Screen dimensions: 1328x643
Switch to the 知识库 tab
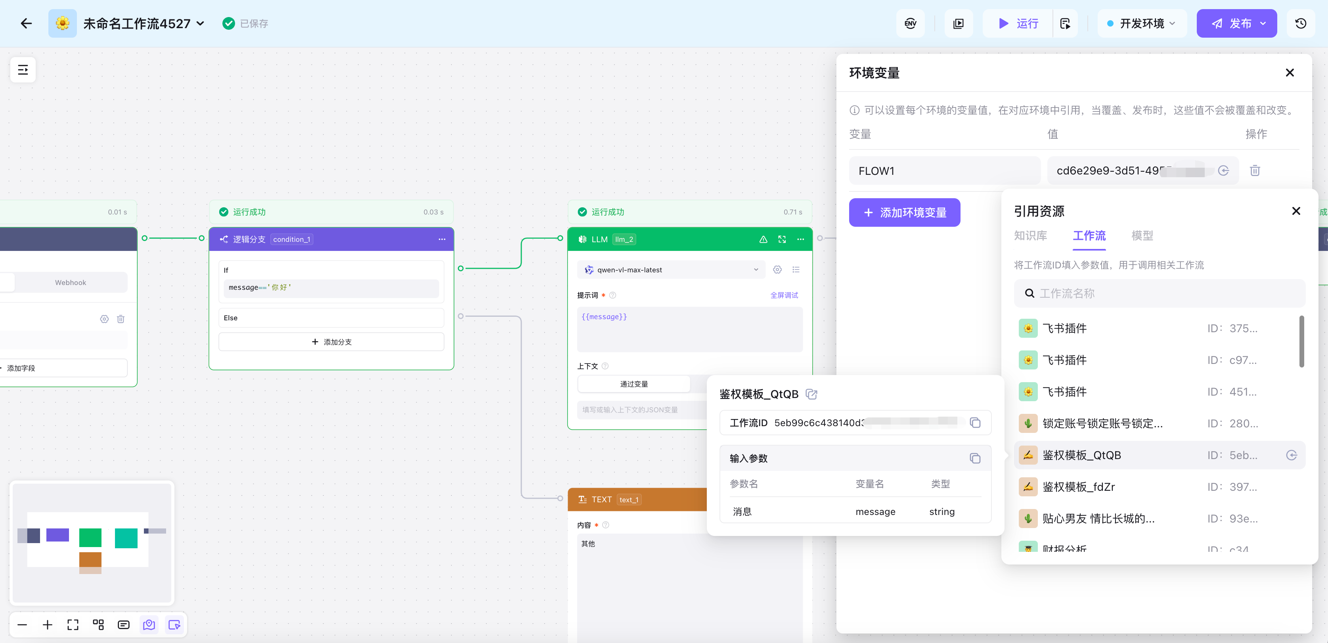point(1030,235)
